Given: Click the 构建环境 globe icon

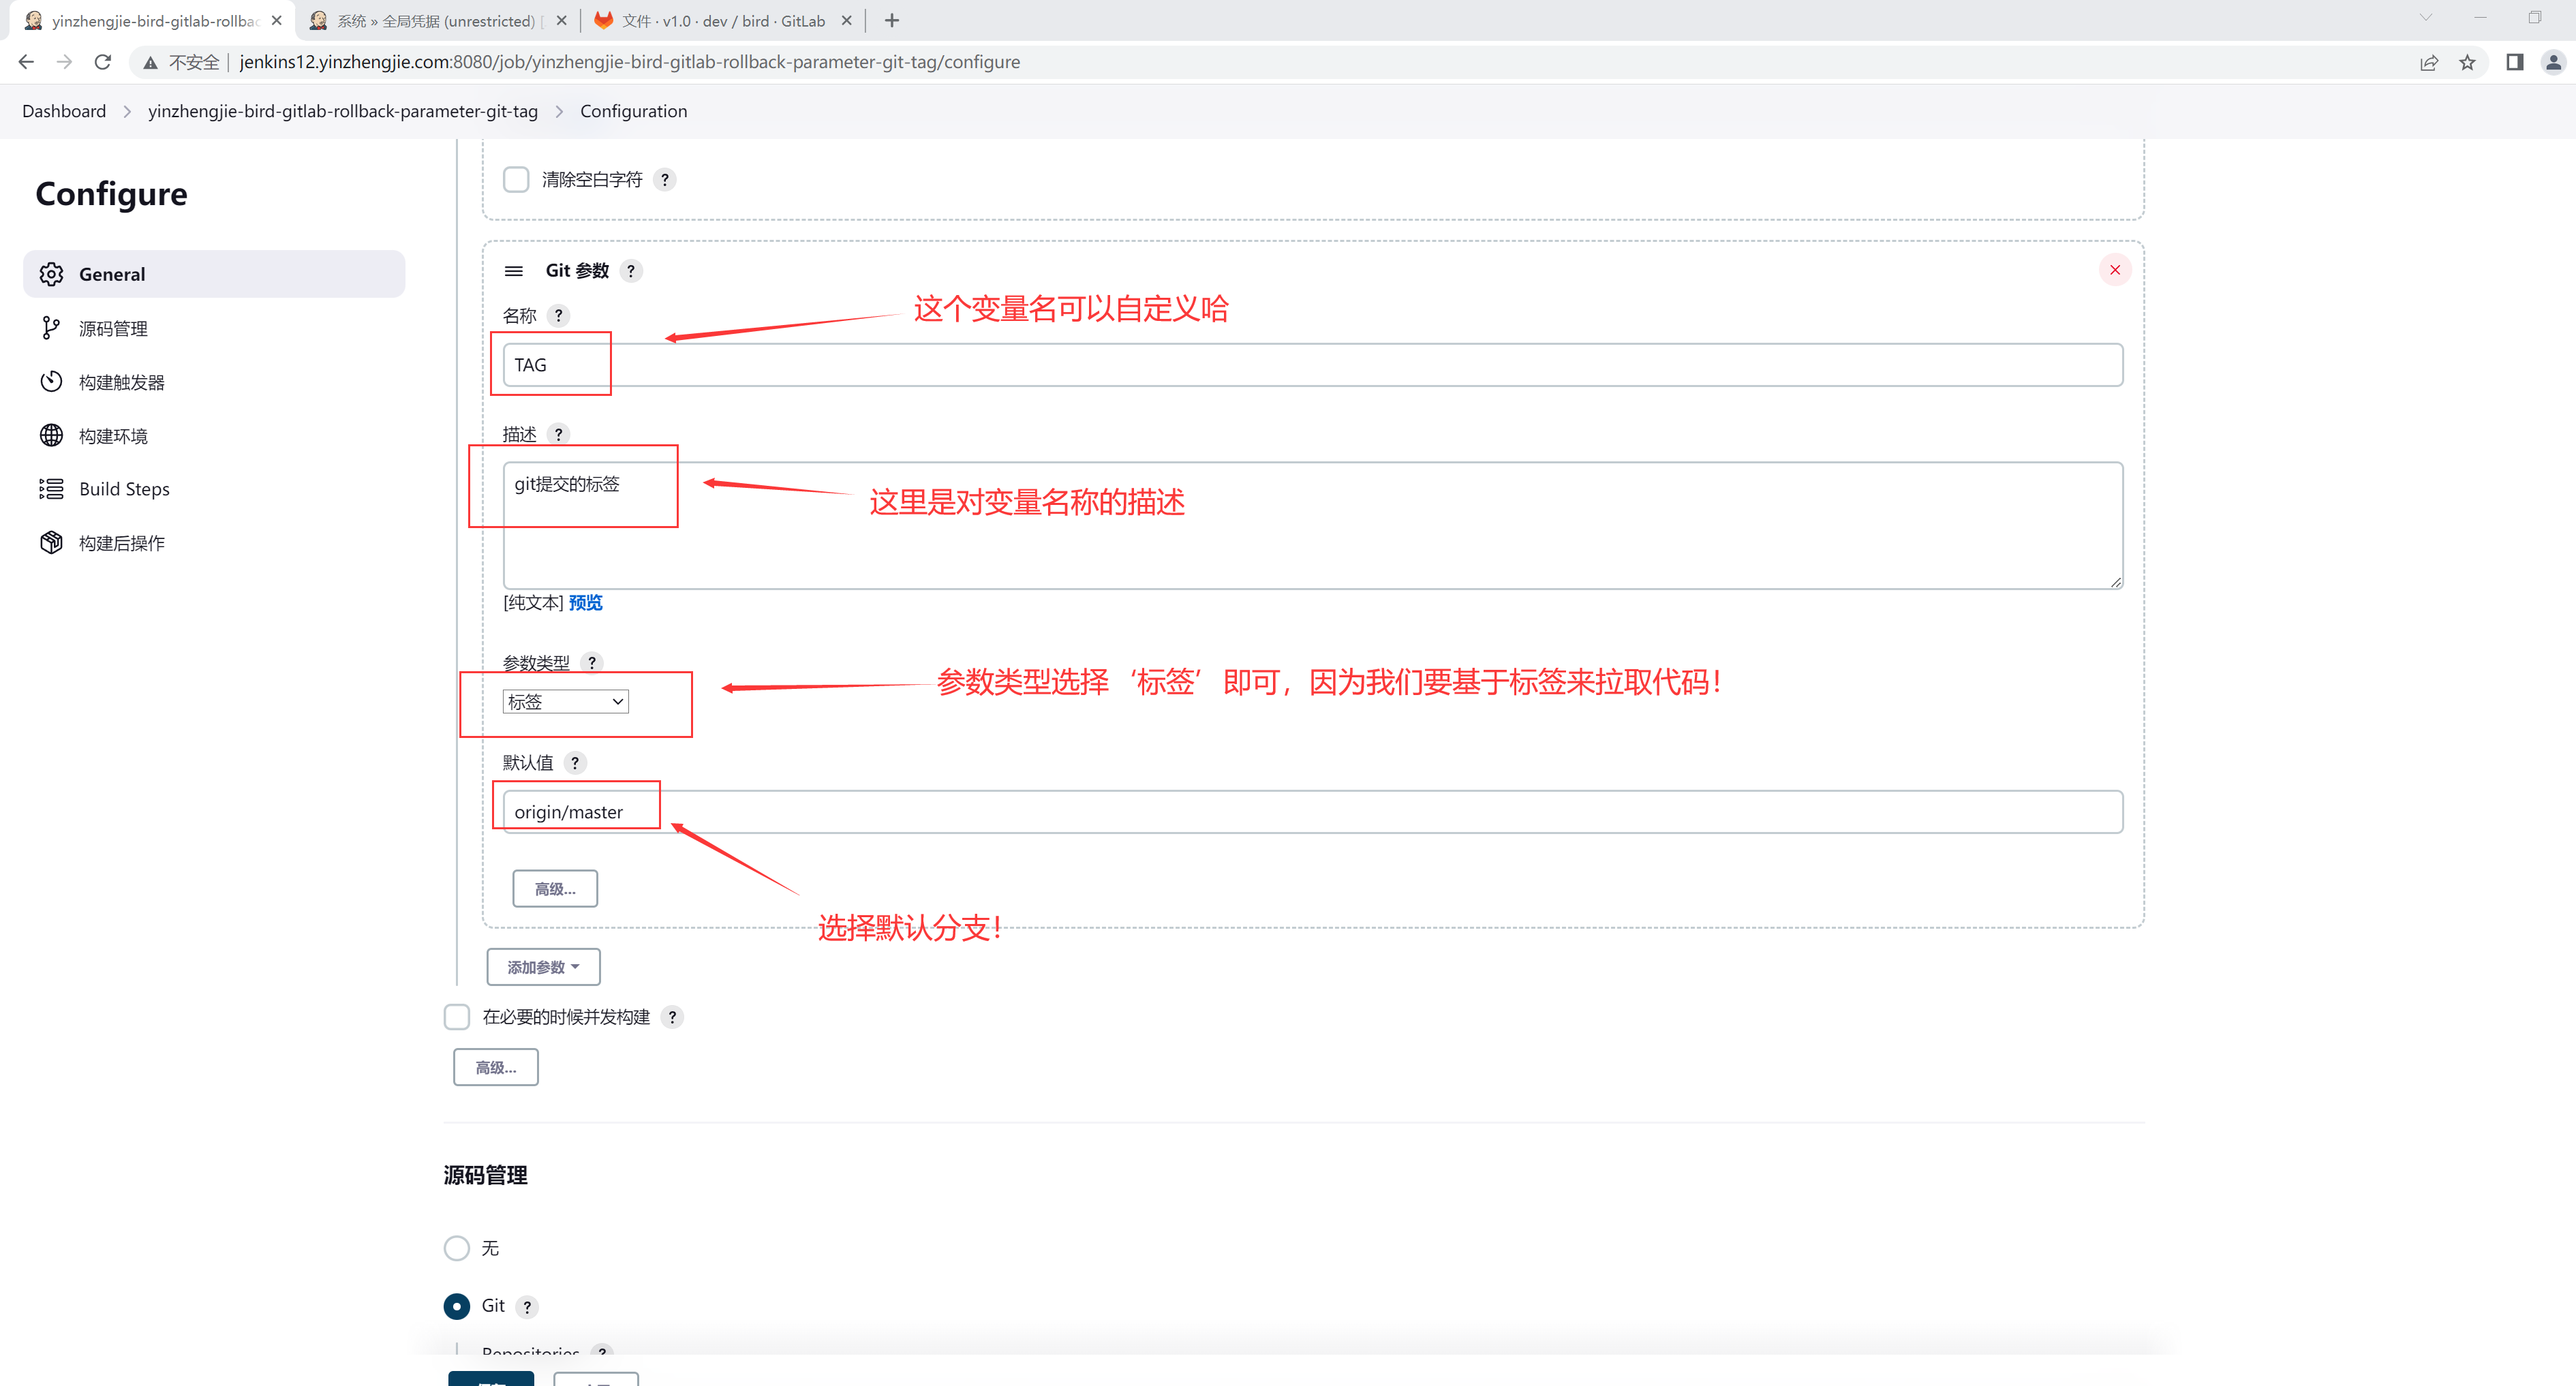Looking at the screenshot, I should (x=51, y=435).
